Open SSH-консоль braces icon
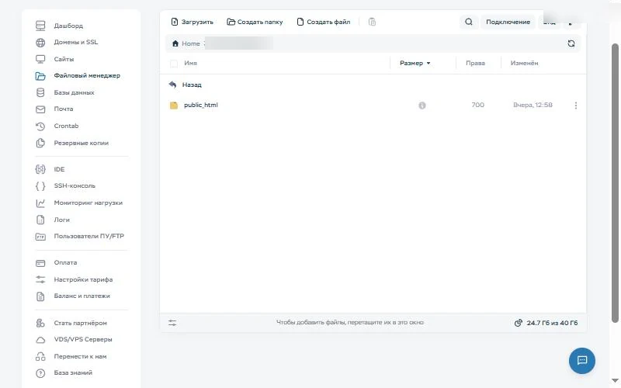 40,186
